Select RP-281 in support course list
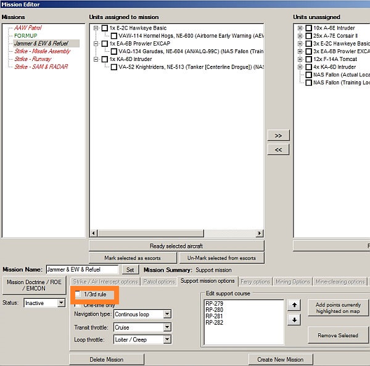This screenshot has width=370, height=366. click(x=214, y=316)
